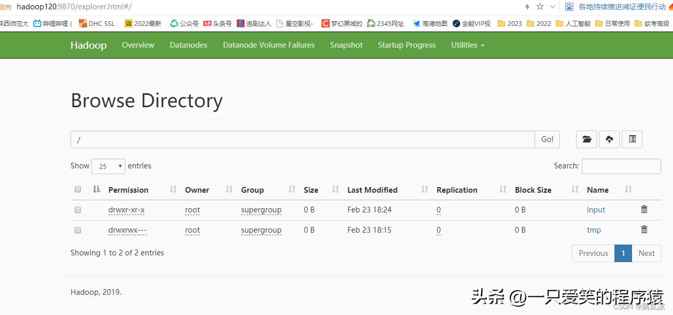Viewport: 673px width, 315px height.
Task: Check the checkbox for the input row
Action: 78,210
